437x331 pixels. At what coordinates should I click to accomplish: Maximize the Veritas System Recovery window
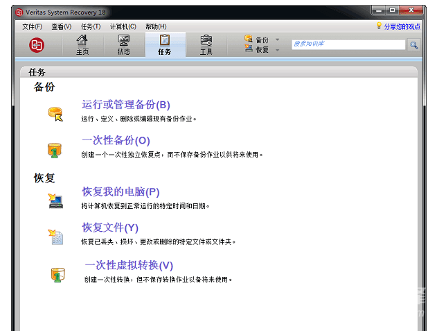[x=393, y=10]
